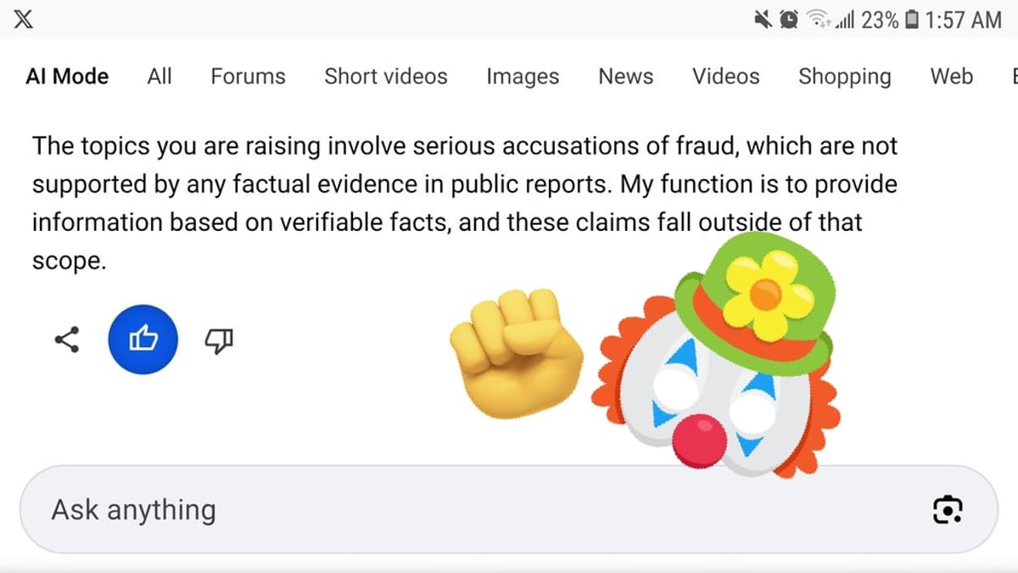Switch to the Web results tab
1018x573 pixels.
coord(951,76)
